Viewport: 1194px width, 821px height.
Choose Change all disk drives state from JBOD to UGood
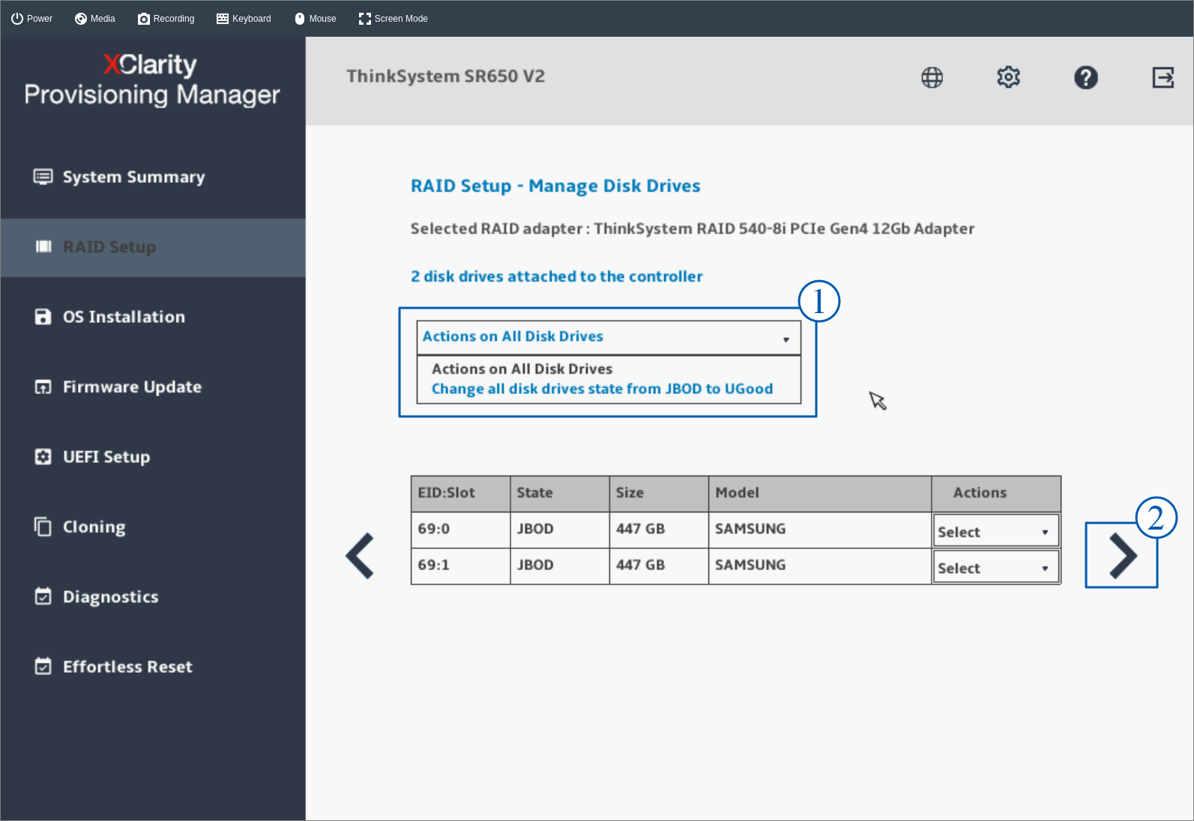pos(602,389)
